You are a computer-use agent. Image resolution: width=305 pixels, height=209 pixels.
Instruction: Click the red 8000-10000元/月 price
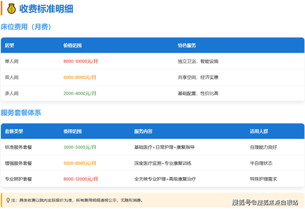click(81, 61)
